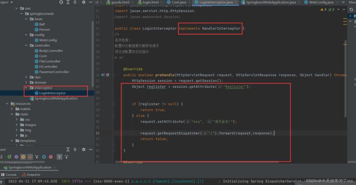Expand the dao package folder
The image size is (356, 185).
(25, 77)
